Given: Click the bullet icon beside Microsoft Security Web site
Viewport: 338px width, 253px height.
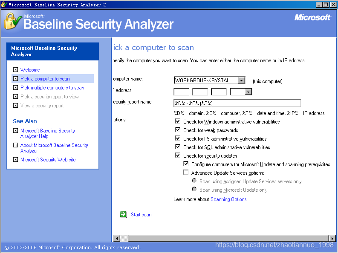Looking at the screenshot, I should coord(15,159).
